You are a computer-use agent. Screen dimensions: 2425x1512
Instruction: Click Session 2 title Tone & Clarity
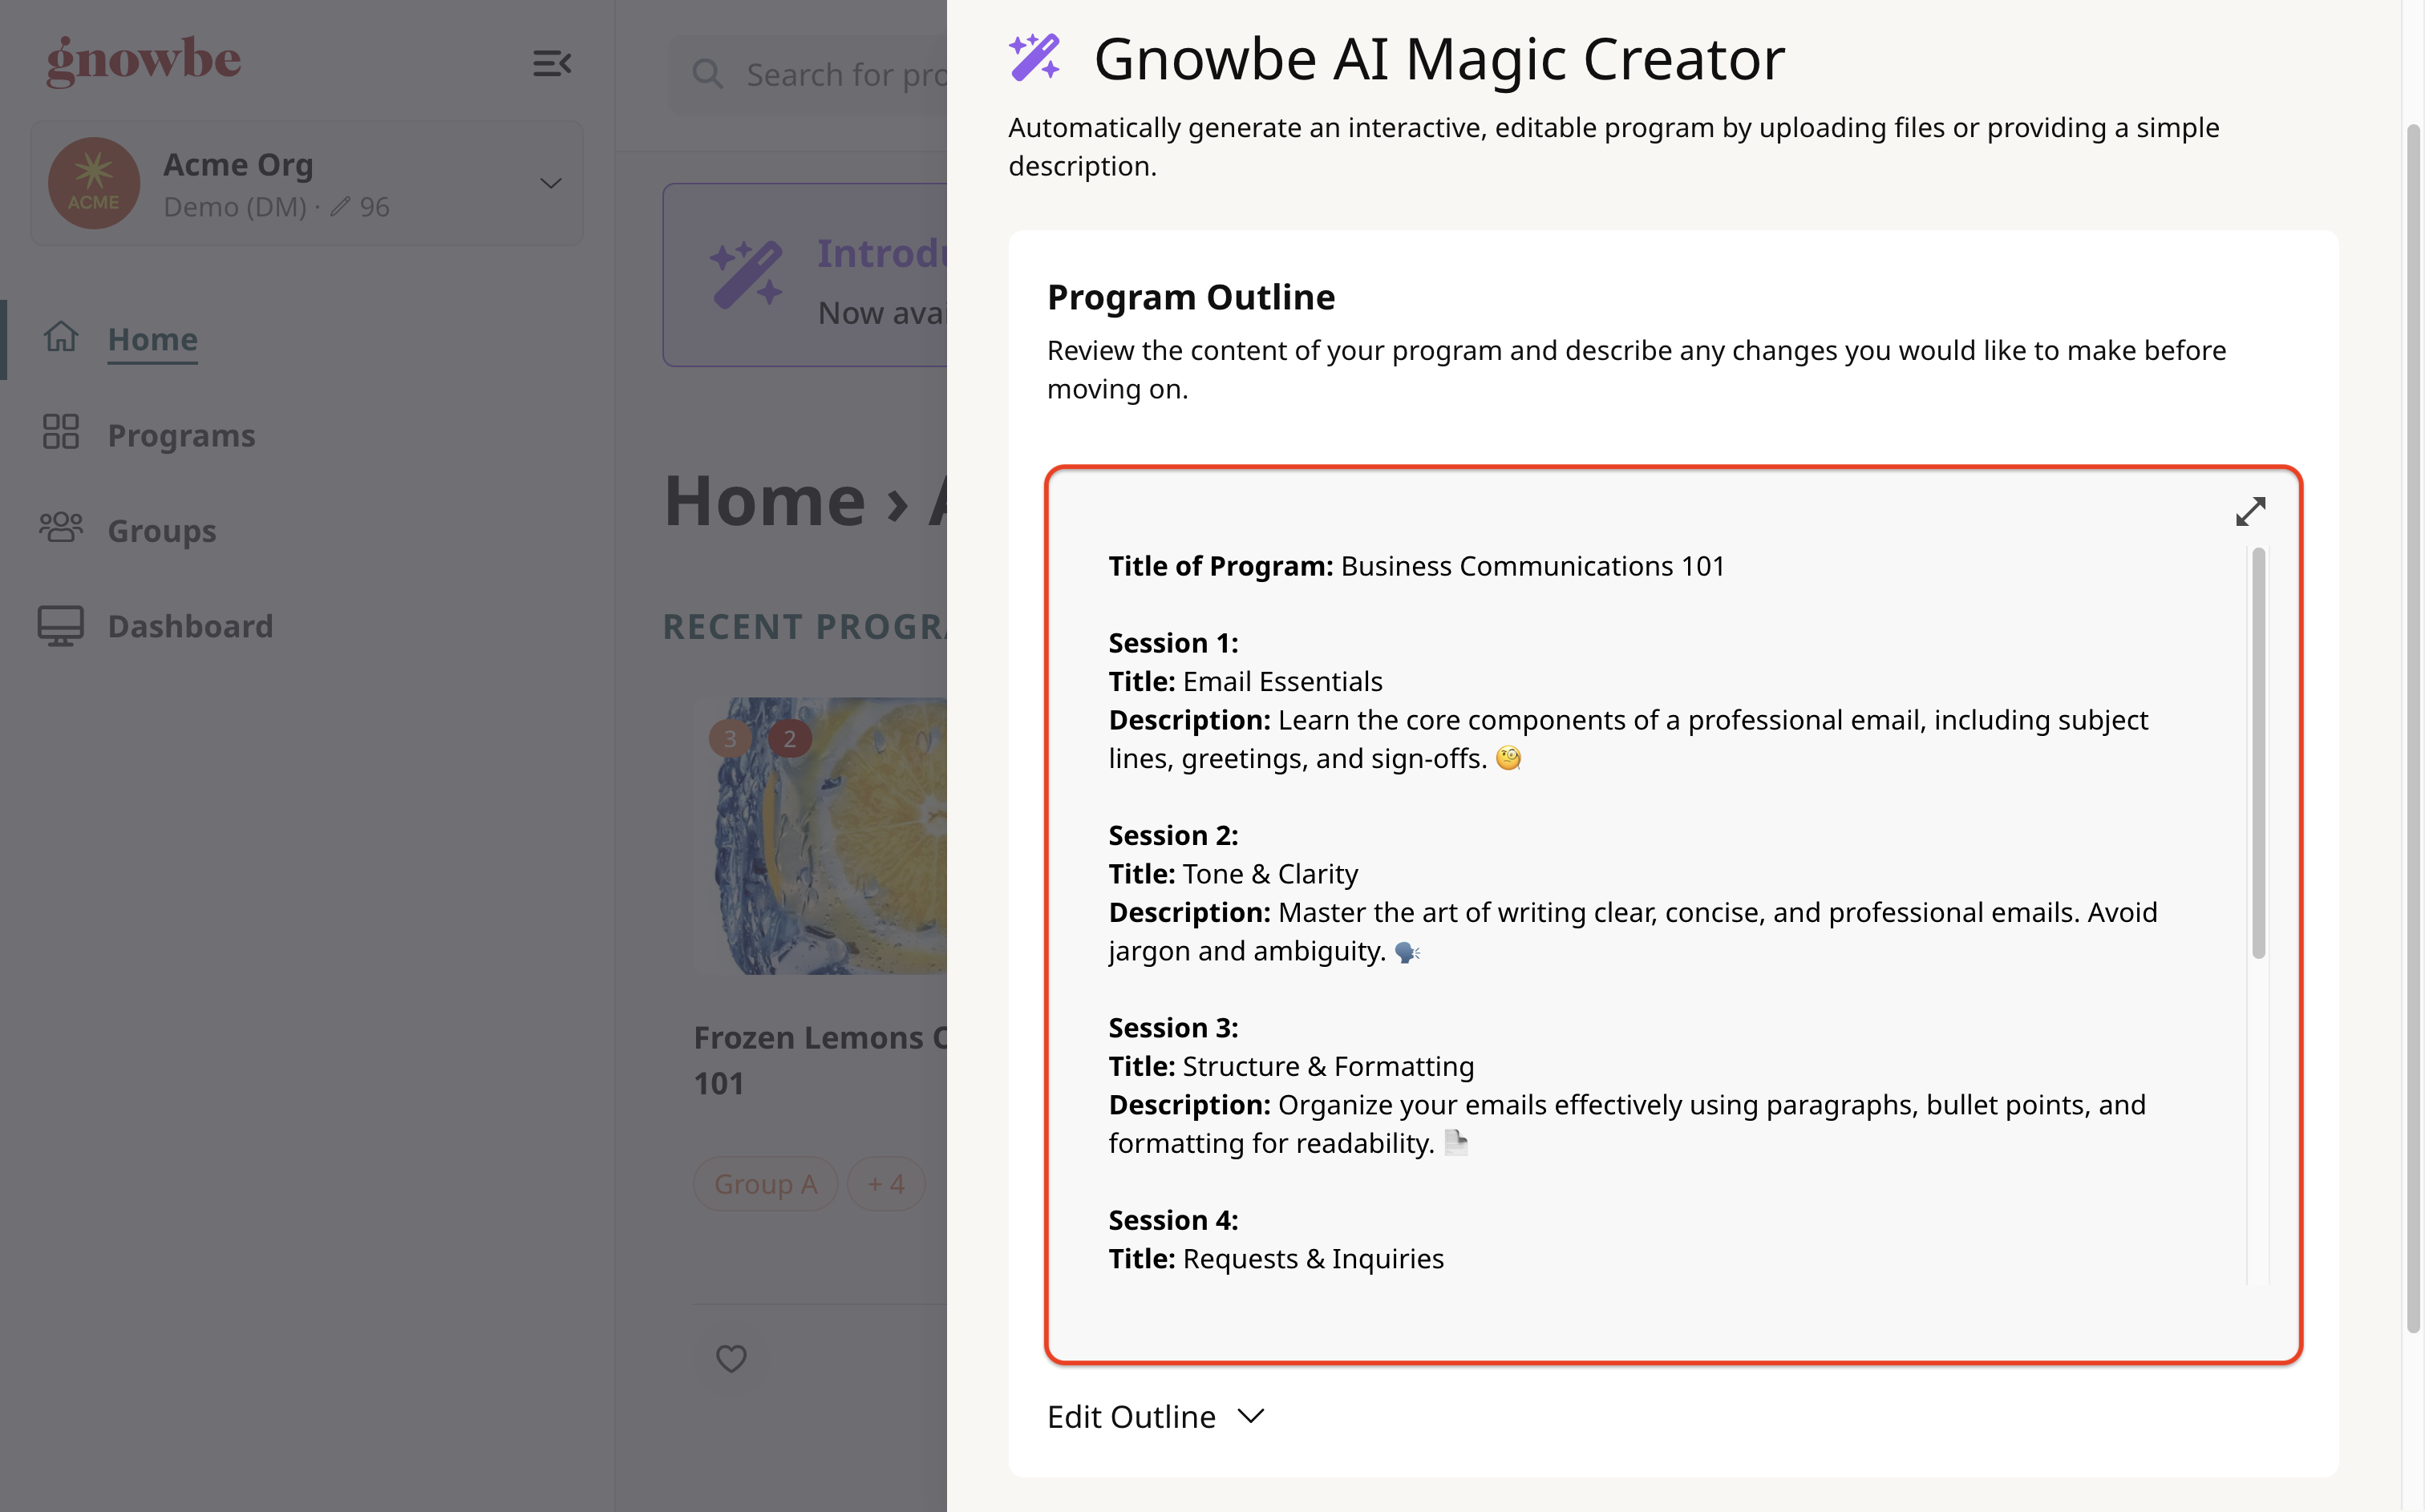pyautogui.click(x=1270, y=874)
